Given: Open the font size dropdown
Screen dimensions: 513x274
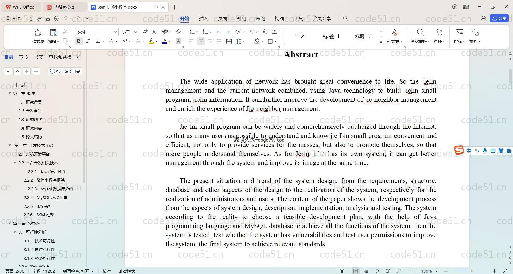Looking at the screenshot, I should click(x=135, y=32).
